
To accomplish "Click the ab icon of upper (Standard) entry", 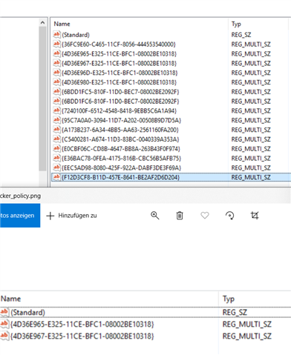I will click(56, 34).
